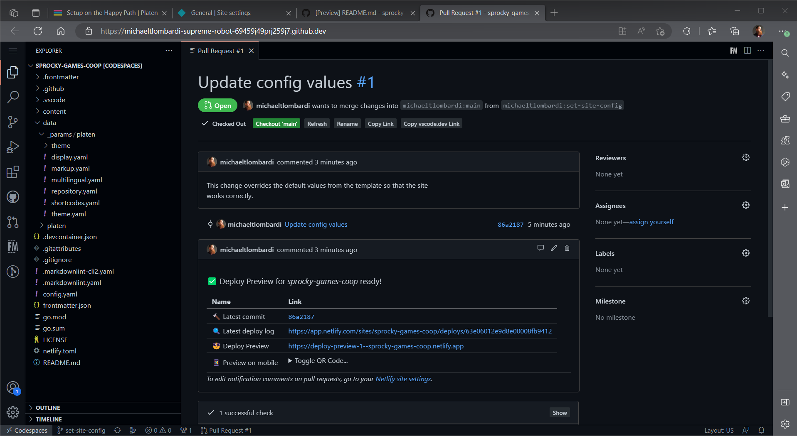Select the Pull Request #1 editor tab
797x436 pixels.
(220, 51)
